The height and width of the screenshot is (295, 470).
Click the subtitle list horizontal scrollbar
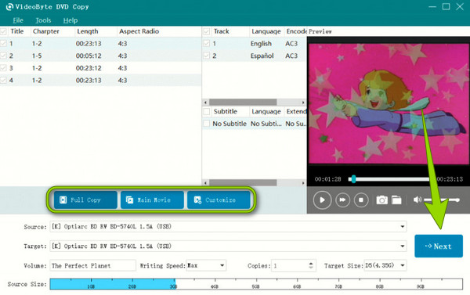[x=243, y=182]
